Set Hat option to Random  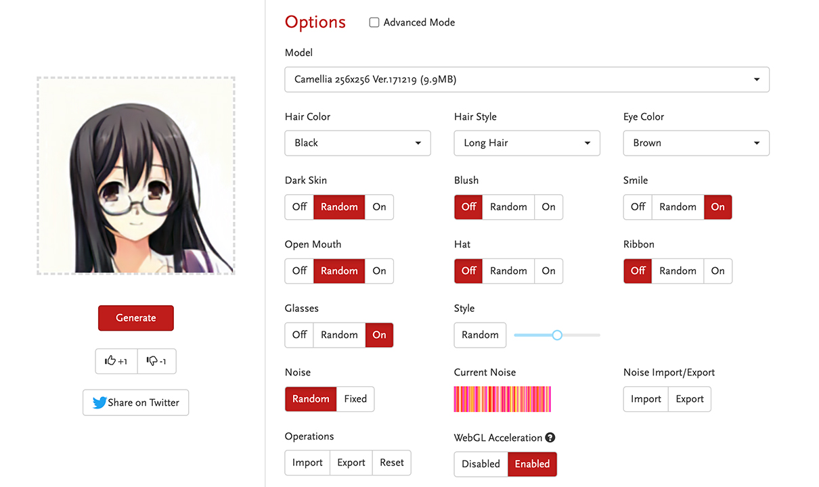[x=508, y=271]
